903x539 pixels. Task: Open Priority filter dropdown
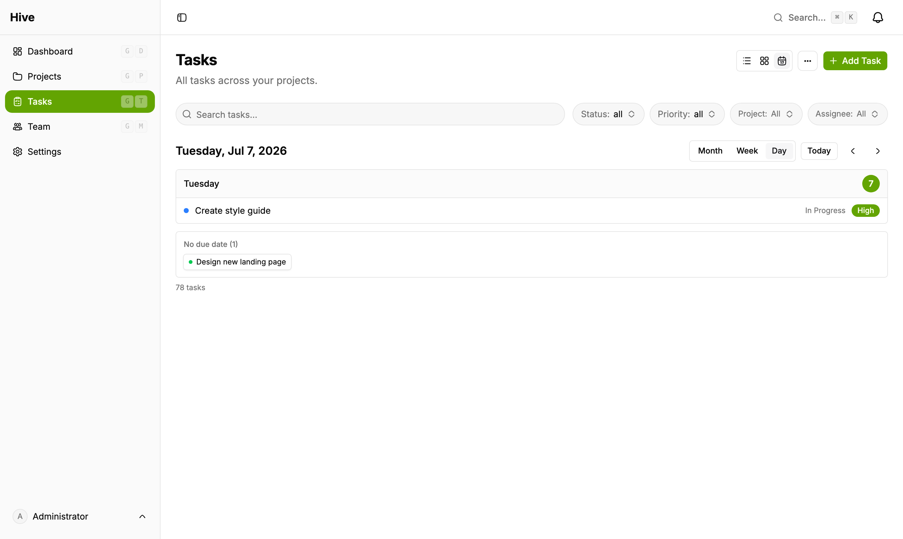point(687,114)
